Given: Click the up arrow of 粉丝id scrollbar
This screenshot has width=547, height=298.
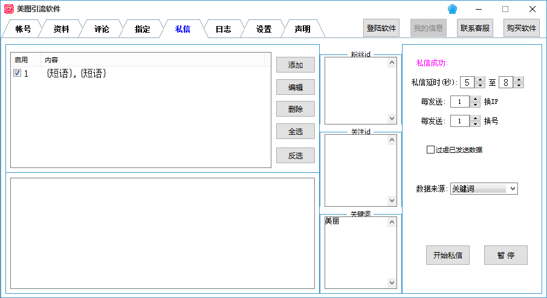Looking at the screenshot, I should [x=392, y=62].
